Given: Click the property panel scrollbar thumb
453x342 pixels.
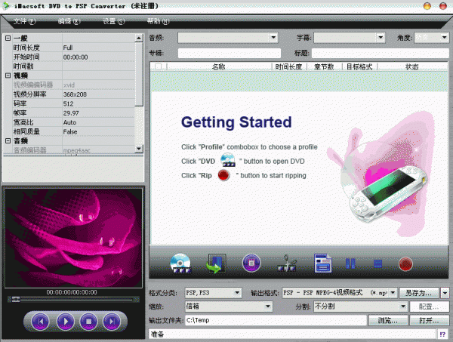Looking at the screenshot, I should tap(139, 74).
